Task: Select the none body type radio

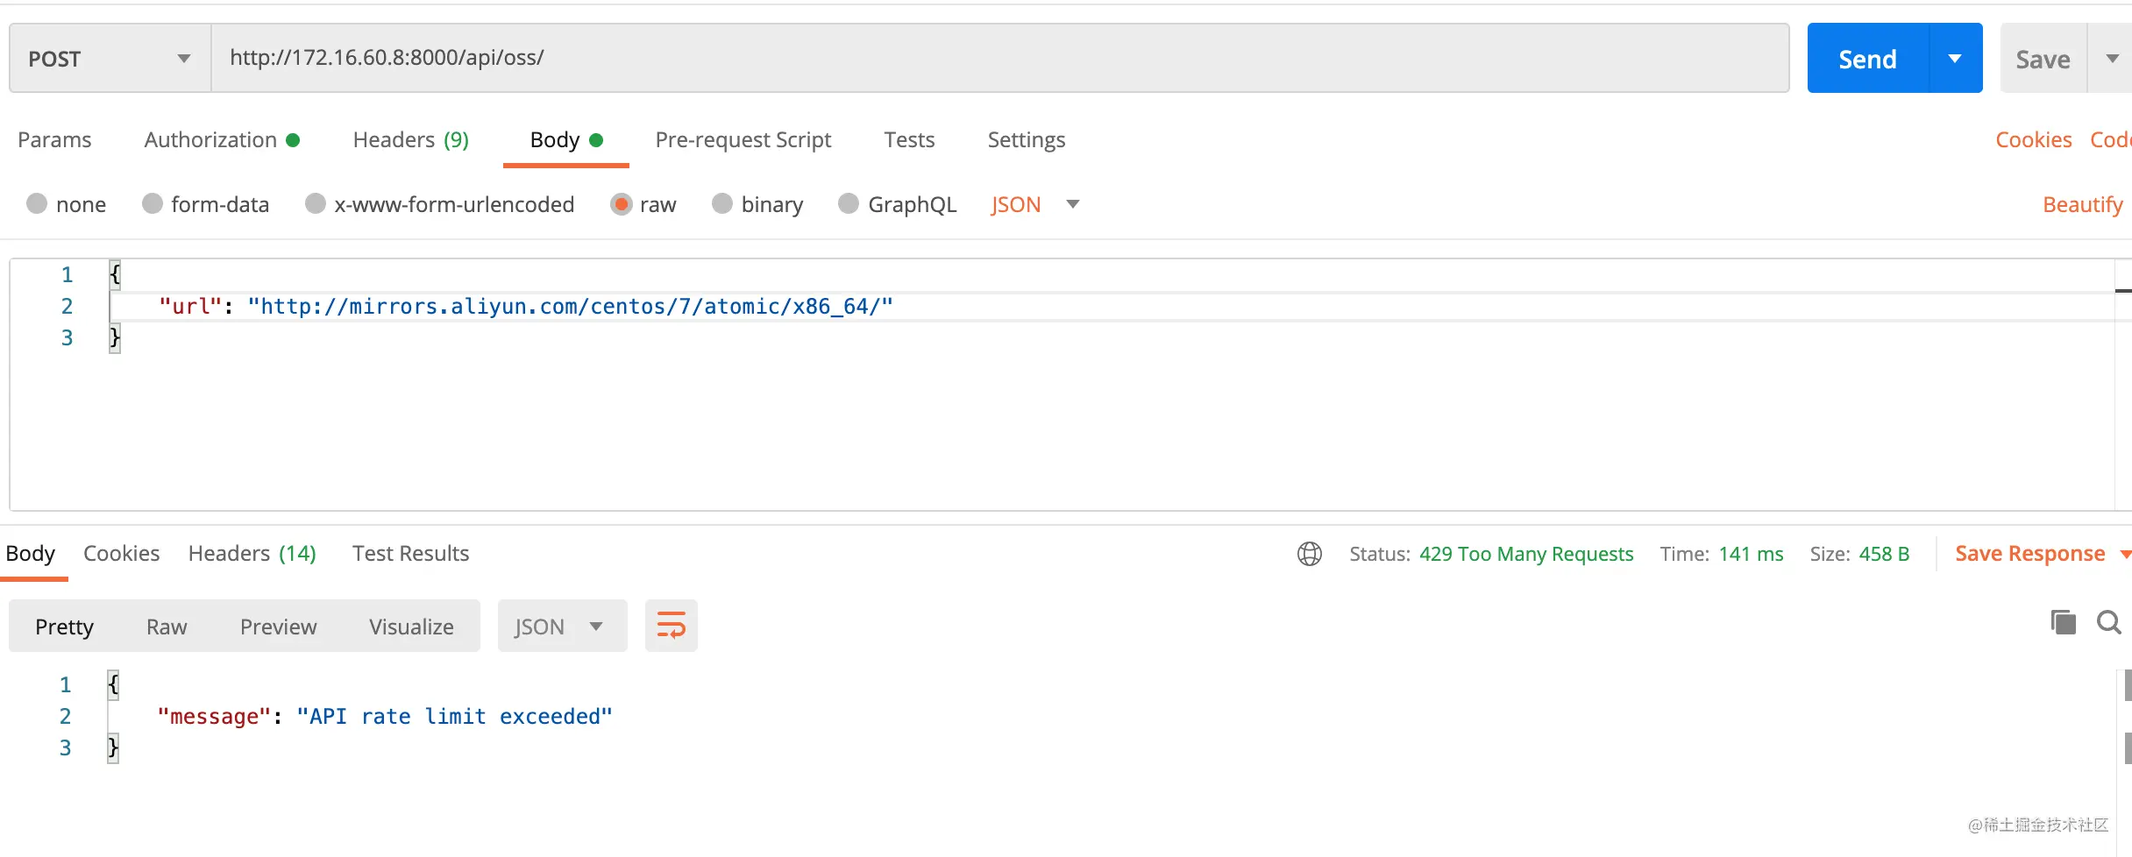Action: (37, 203)
